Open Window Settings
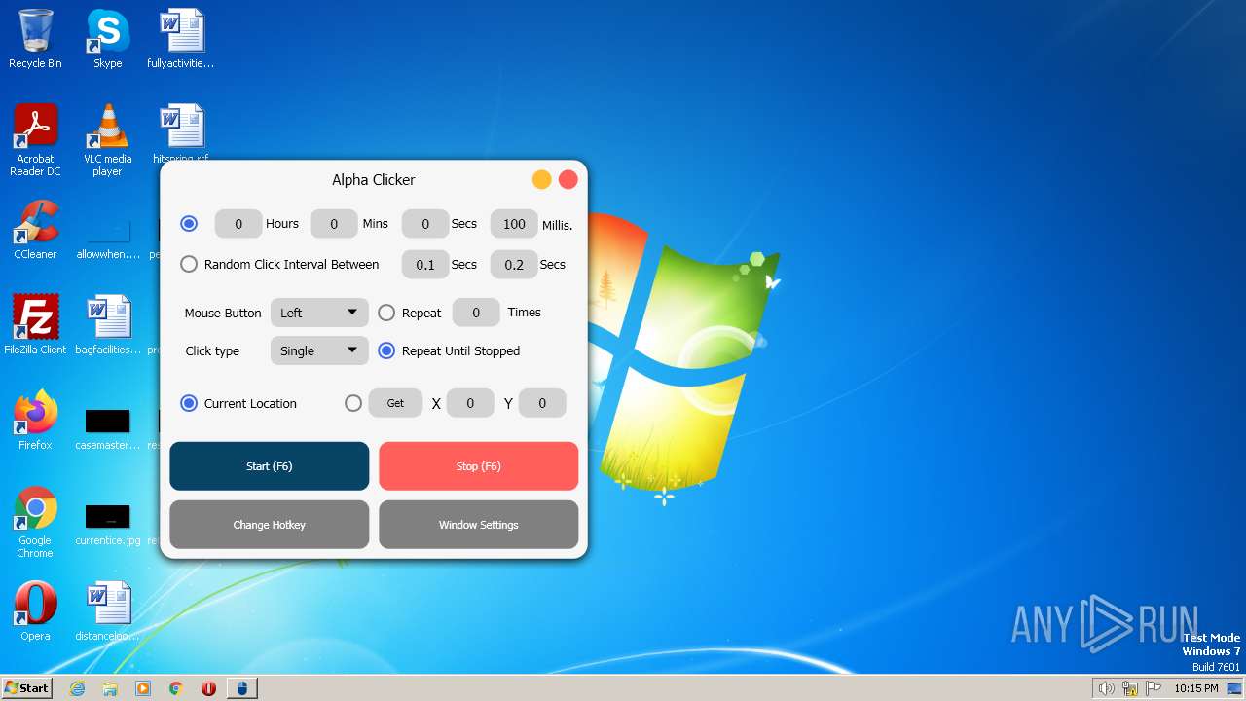Image resolution: width=1246 pixels, height=701 pixels. (x=479, y=525)
